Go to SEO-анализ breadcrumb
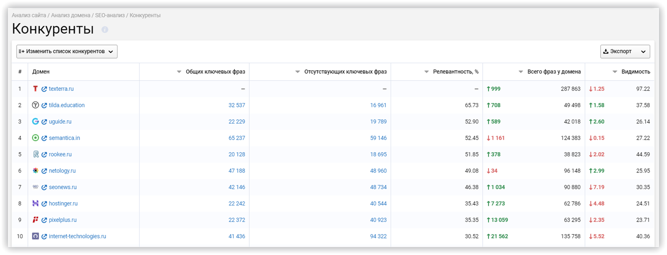 (x=110, y=15)
